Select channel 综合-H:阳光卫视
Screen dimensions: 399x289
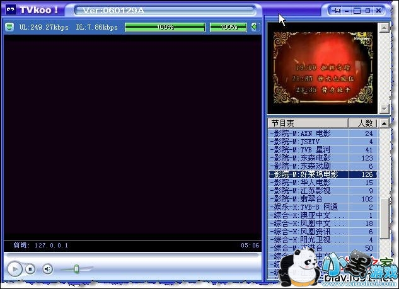(323, 240)
